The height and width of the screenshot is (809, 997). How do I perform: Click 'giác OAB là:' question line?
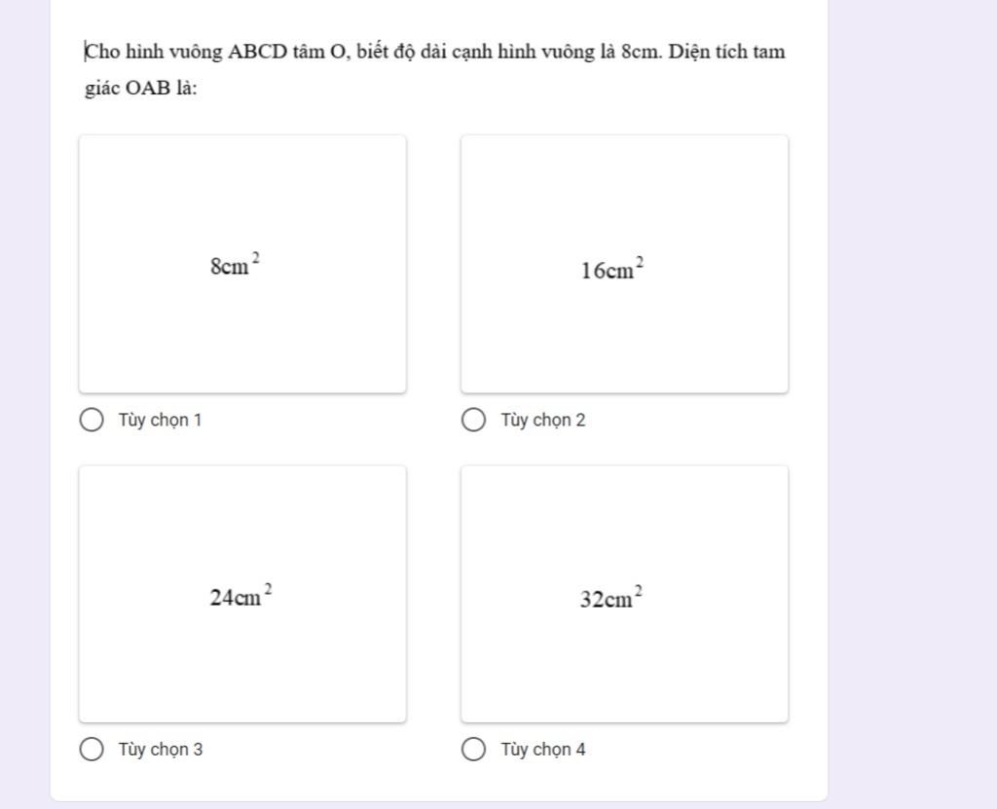pos(141,89)
